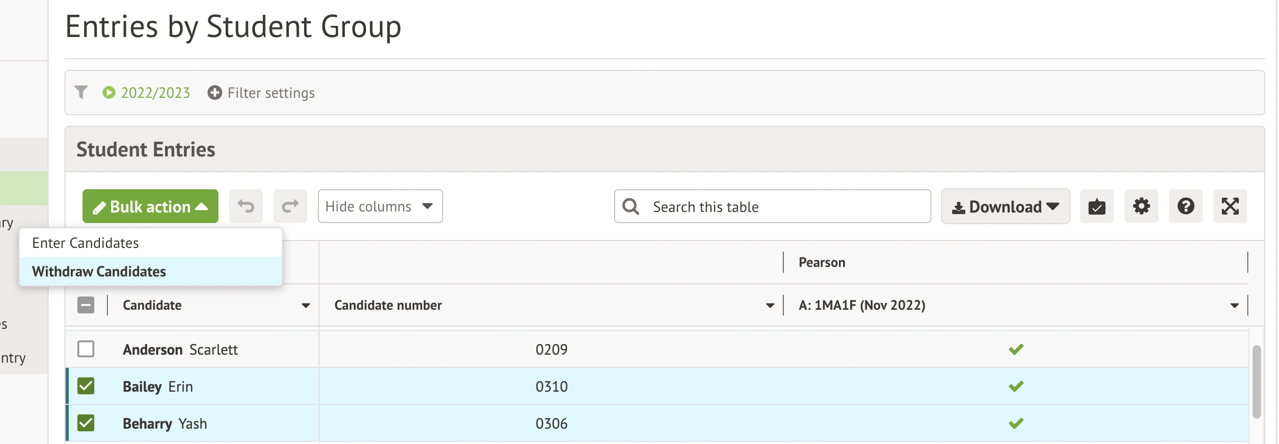Viewport: 1279px width, 444px height.
Task: Toggle the select-all header checkbox
Action: (86, 305)
